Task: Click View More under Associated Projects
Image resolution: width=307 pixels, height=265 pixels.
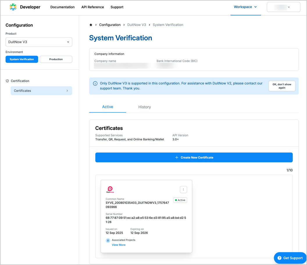Action: (119, 245)
